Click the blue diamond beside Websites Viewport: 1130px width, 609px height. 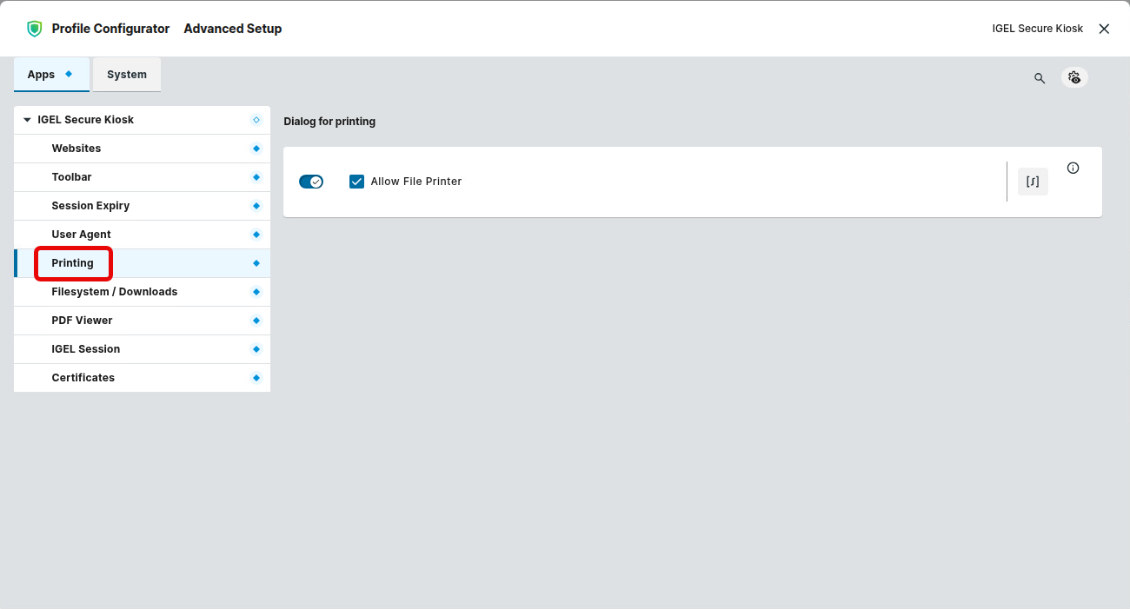[256, 149]
